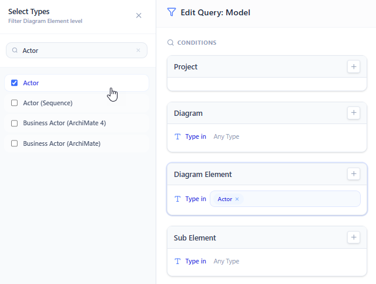This screenshot has height=284, width=376.
Task: Select the Diagram Element section header
Action: [267, 174]
